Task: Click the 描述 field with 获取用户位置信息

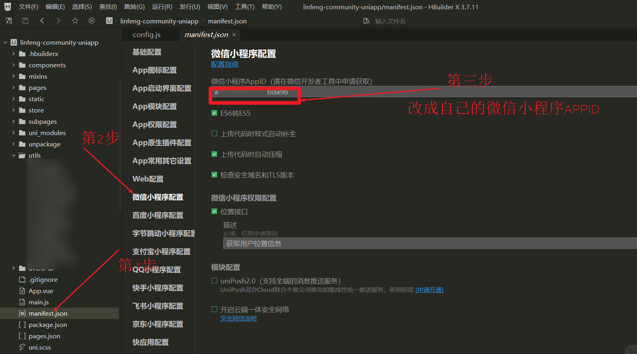Action: click(430, 243)
